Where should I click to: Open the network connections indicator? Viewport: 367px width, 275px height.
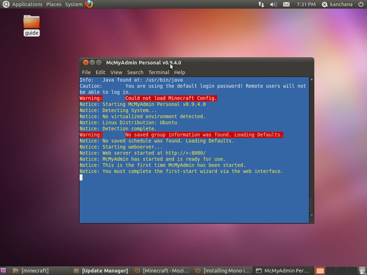click(x=261, y=4)
